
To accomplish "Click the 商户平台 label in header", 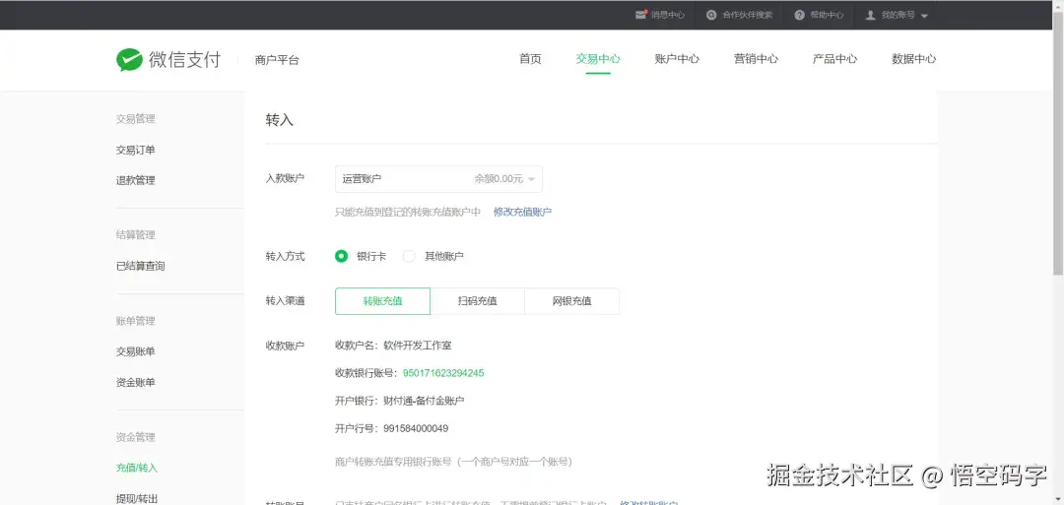I will [277, 60].
